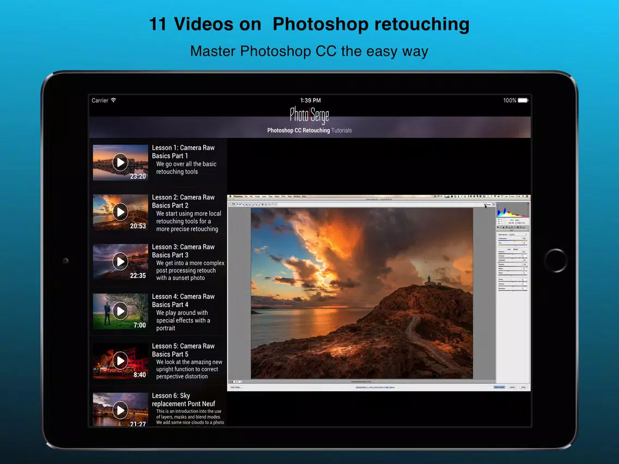Play Lesson 6 Sky replacement video
This screenshot has width=619, height=464.
tap(120, 410)
